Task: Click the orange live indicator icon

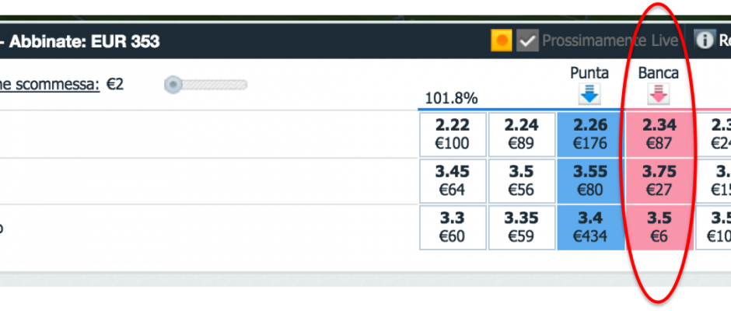Action: pyautogui.click(x=502, y=40)
